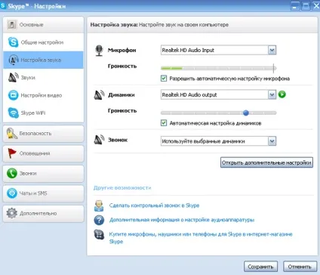Click the speaker icon beside Звуки
This screenshot has width=320, height=275.
(x=14, y=78)
